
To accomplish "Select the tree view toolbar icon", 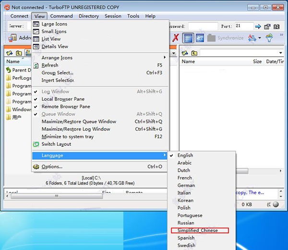I will 200,38.
